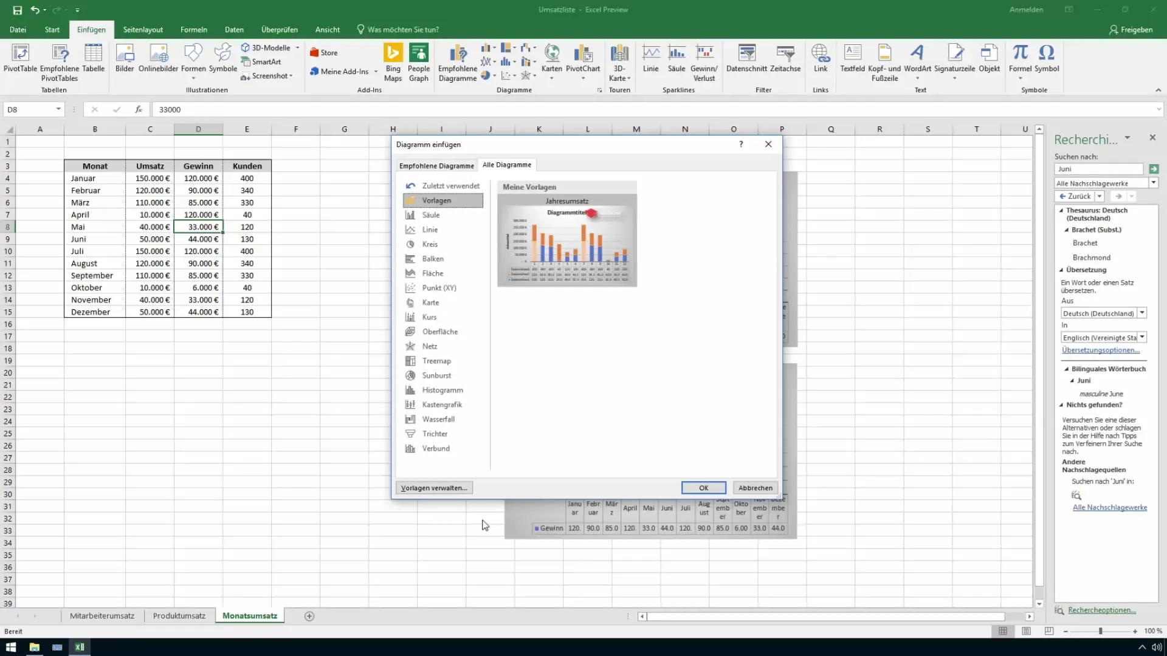
Task: Click the Bing Maps add-in
Action: pos(393,62)
